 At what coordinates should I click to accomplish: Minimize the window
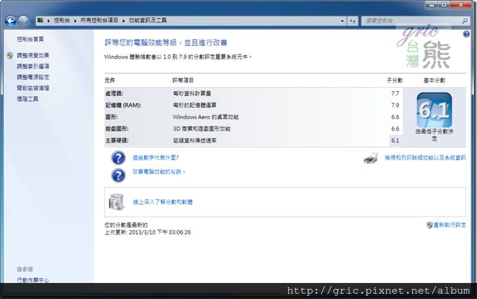(x=431, y=5)
